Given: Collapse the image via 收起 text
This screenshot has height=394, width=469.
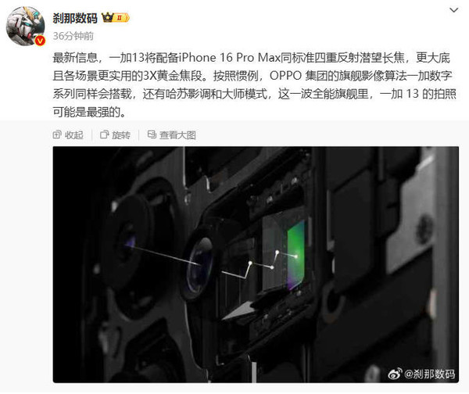Looking at the screenshot, I should (x=74, y=135).
